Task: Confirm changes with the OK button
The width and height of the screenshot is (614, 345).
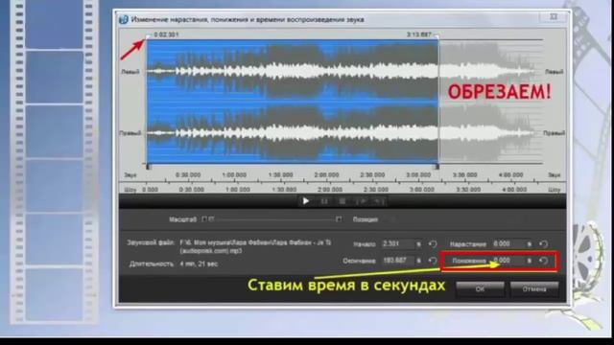Action: coord(480,289)
